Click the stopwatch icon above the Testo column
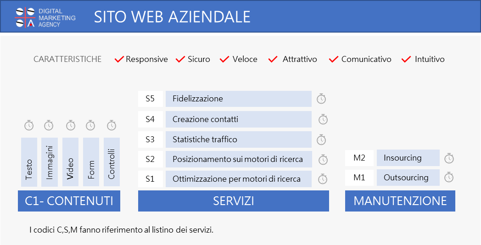This screenshot has width=481, height=245. coord(29,125)
